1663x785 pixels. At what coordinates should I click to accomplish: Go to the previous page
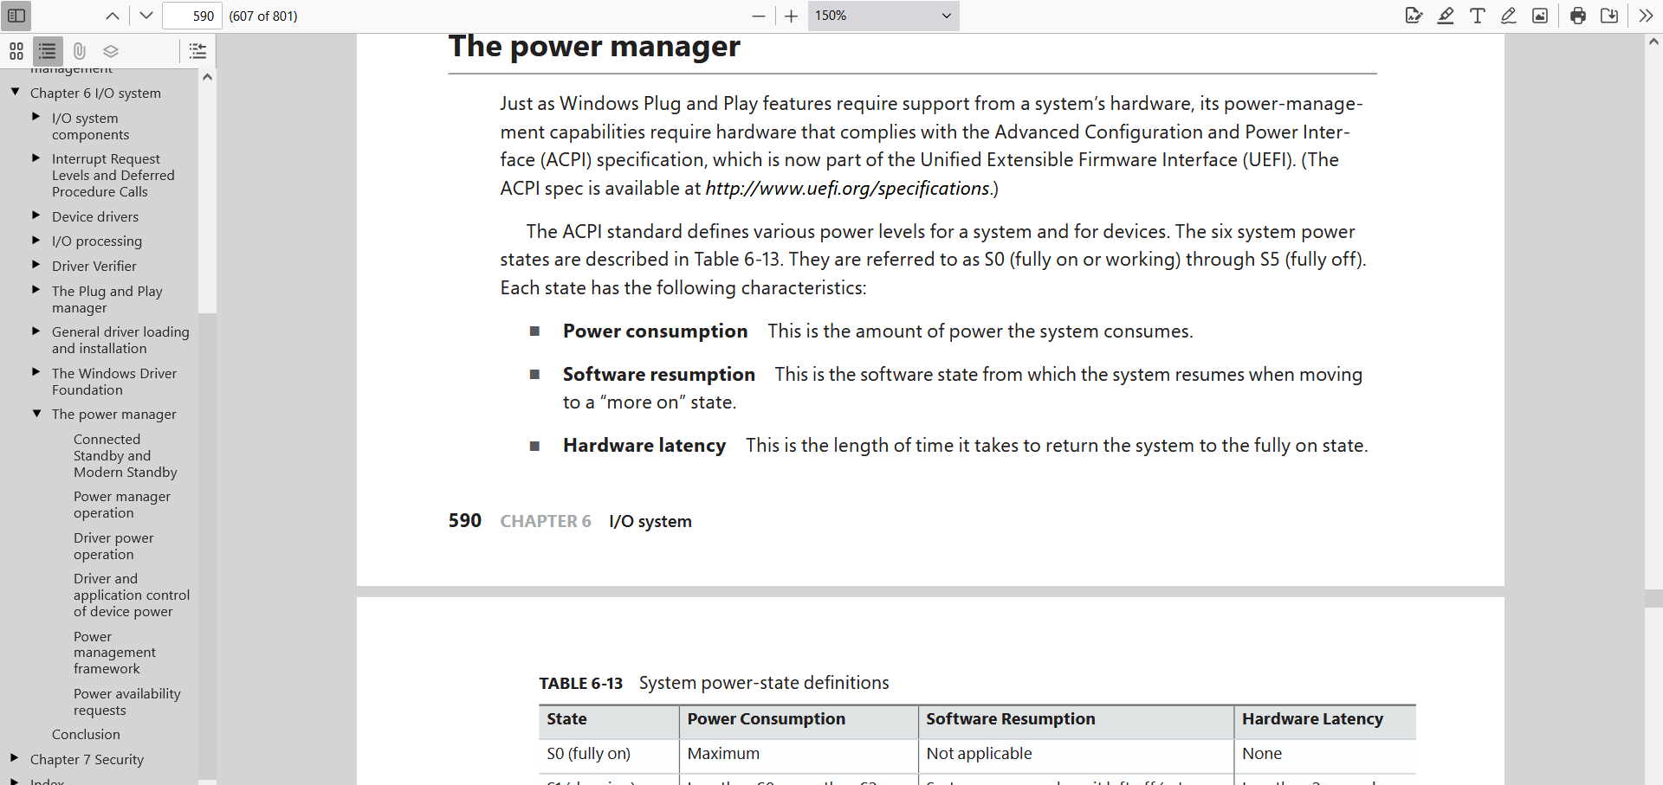[113, 16]
